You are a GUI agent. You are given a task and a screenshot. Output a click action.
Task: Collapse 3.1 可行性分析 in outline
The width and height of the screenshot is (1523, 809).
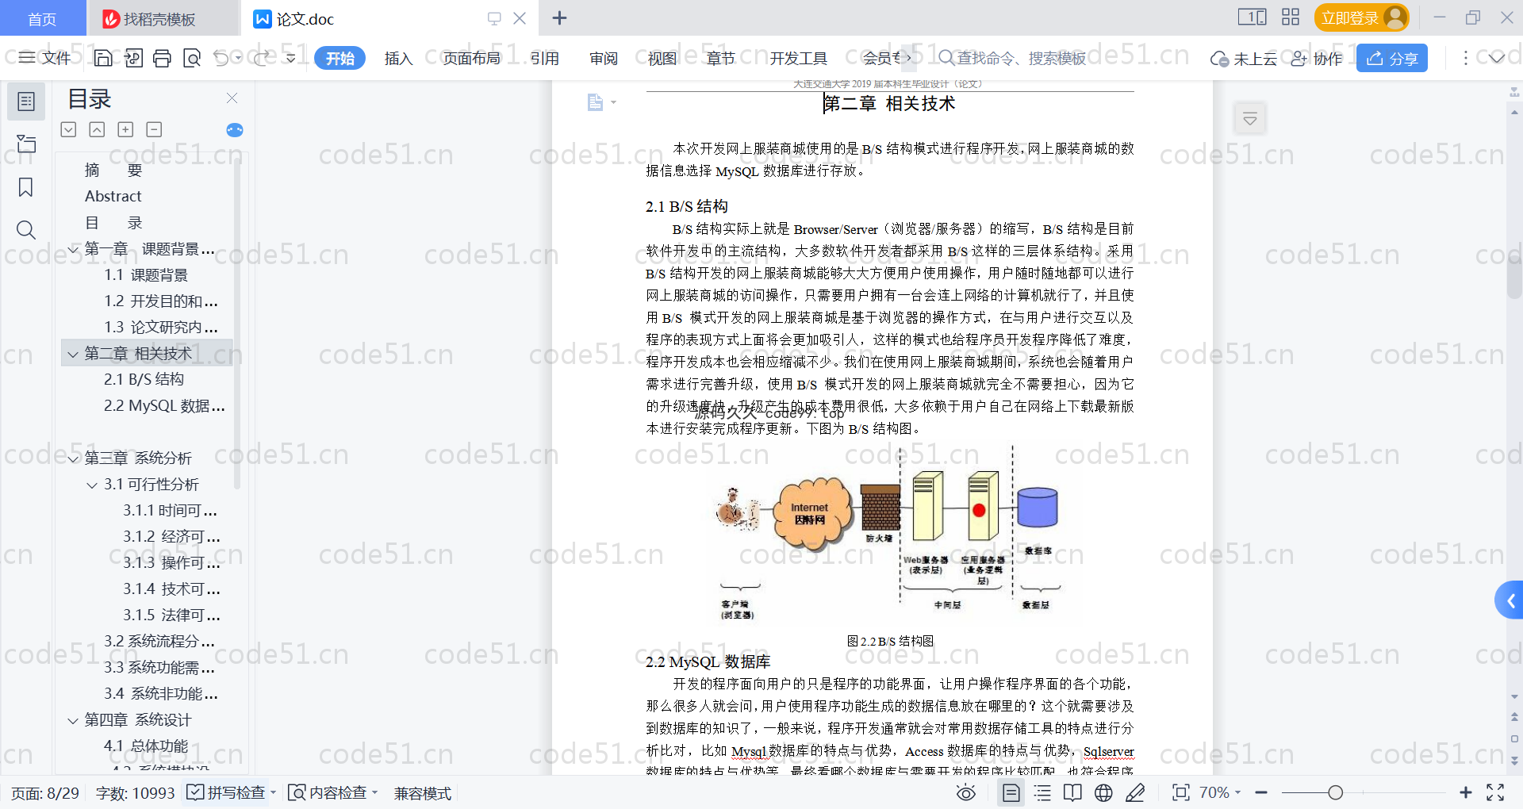92,485
